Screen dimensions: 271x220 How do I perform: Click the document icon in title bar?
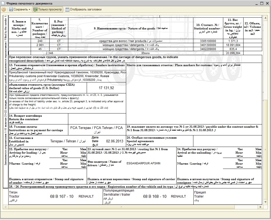pyautogui.click(x=3, y=3)
